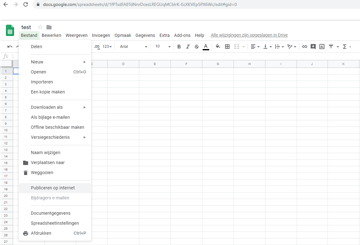Viewport: 360px width, 245px height.
Task: Open the insert link tool
Action: (x=305, y=46)
